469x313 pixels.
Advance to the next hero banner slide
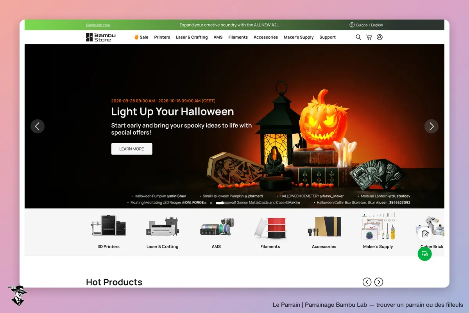pyautogui.click(x=431, y=126)
